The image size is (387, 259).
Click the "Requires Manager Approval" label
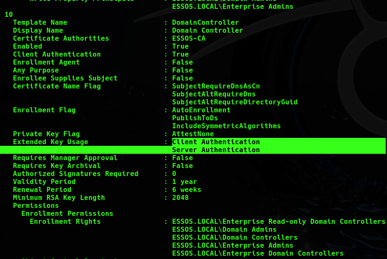click(x=65, y=158)
